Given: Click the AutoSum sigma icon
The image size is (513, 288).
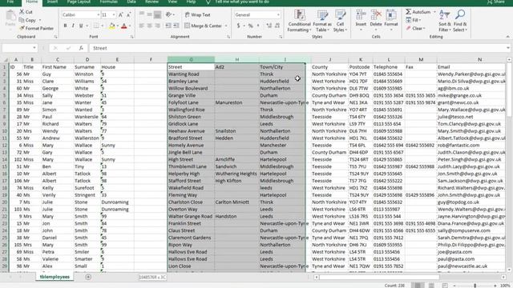Looking at the screenshot, I should 409,12.
